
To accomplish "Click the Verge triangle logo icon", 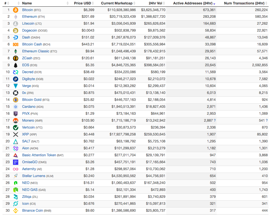I will (x=16, y=86).
